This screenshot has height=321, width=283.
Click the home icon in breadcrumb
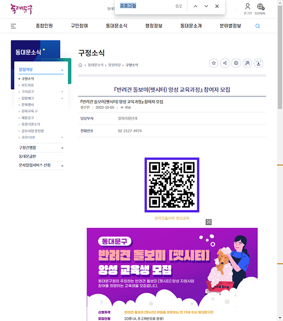tap(80, 65)
